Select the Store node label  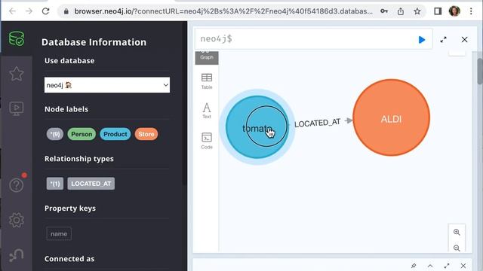[x=146, y=134]
